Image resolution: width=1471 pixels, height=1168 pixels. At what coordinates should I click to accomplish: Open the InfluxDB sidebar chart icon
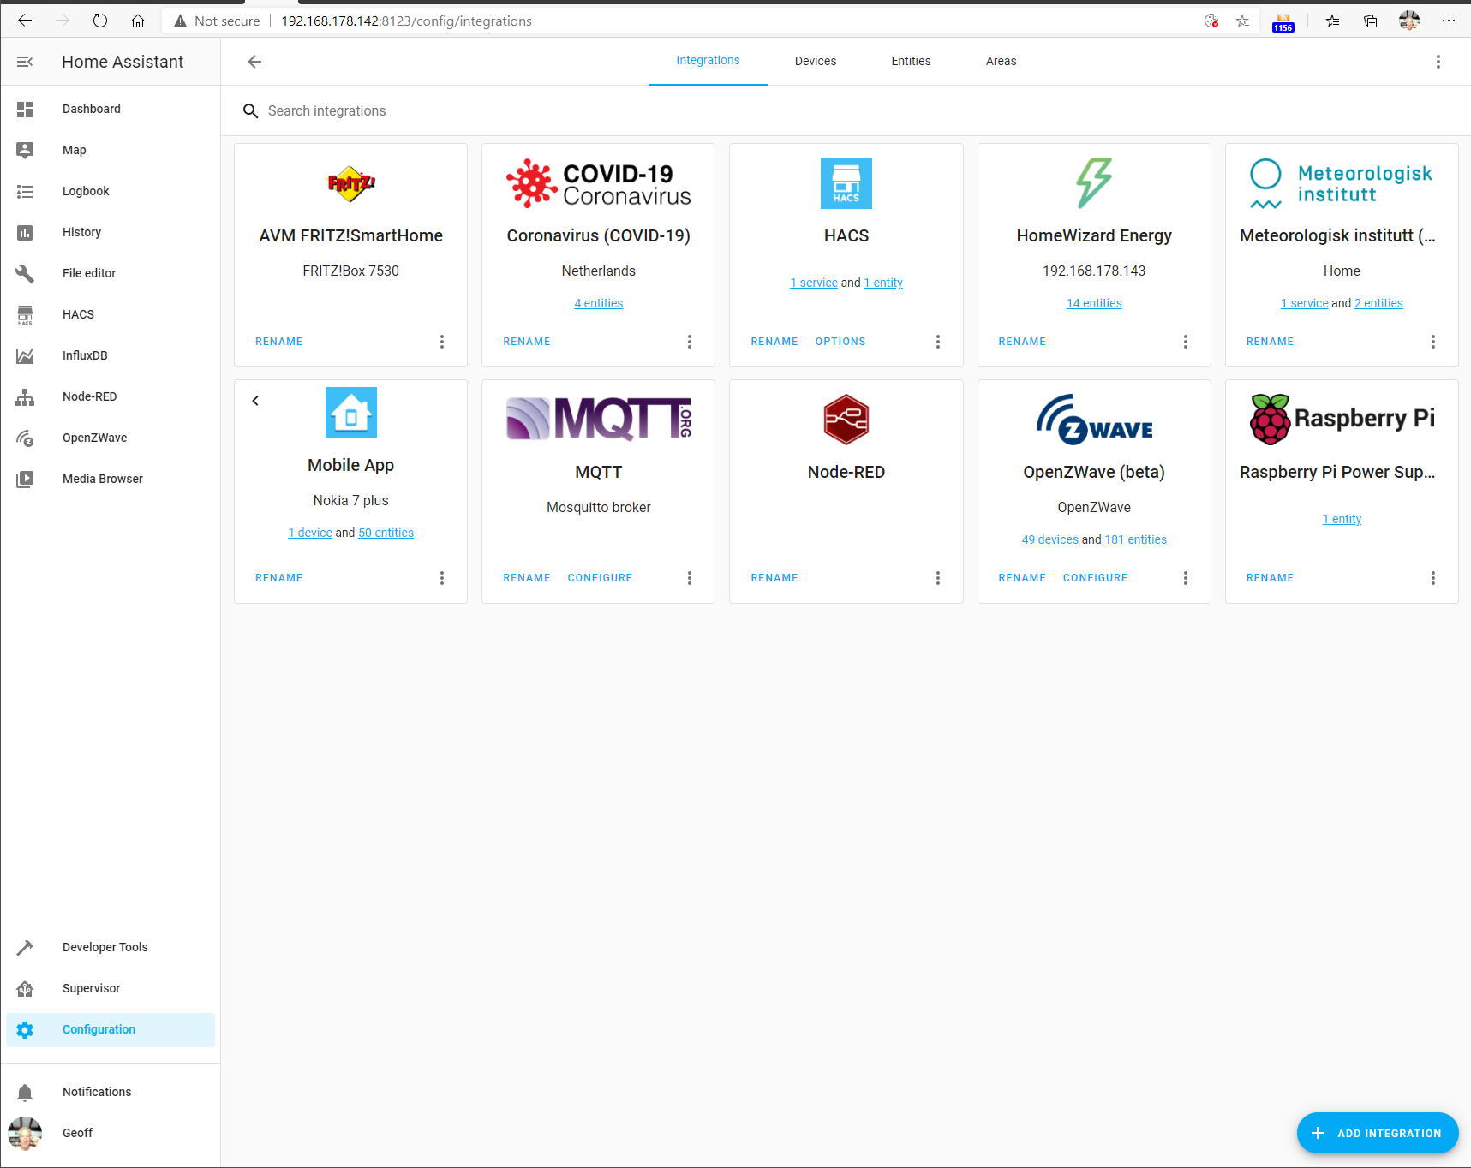pyautogui.click(x=25, y=355)
